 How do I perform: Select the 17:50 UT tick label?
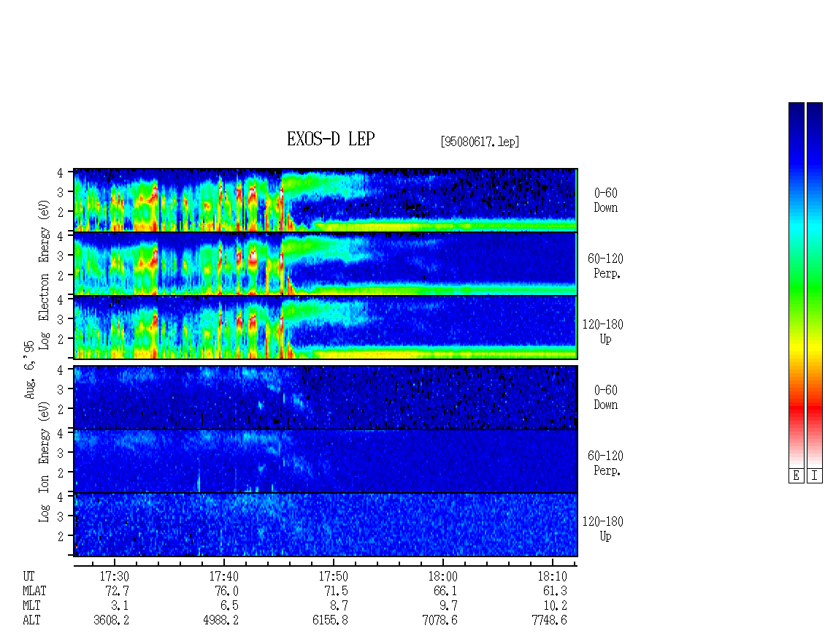coord(334,576)
